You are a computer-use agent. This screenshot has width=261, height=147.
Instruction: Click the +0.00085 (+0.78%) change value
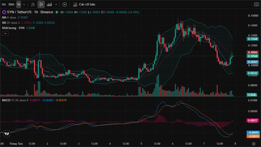pos(127,12)
